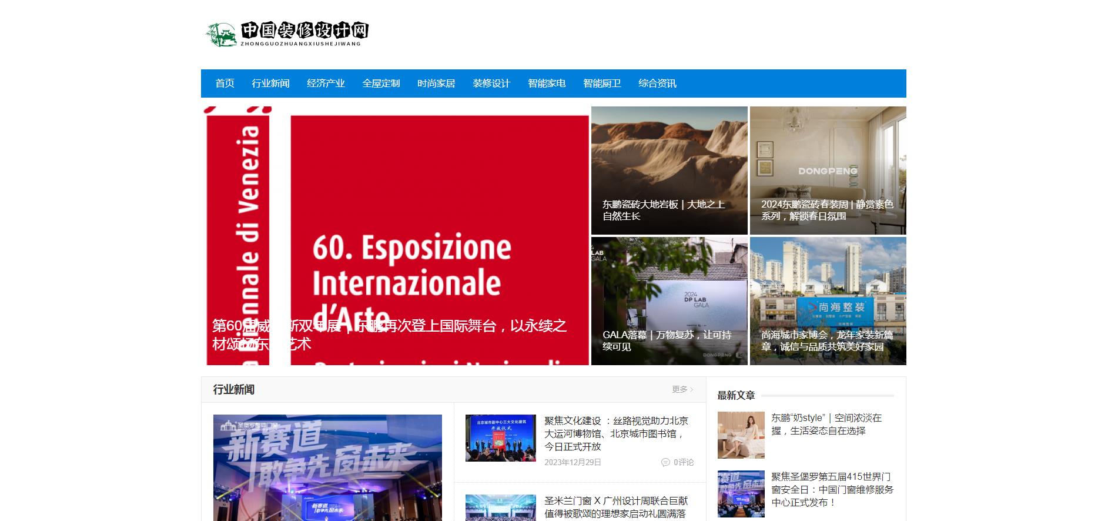1108x521 pixels.
Task: Open the 时尚家居 section
Action: 436,84
